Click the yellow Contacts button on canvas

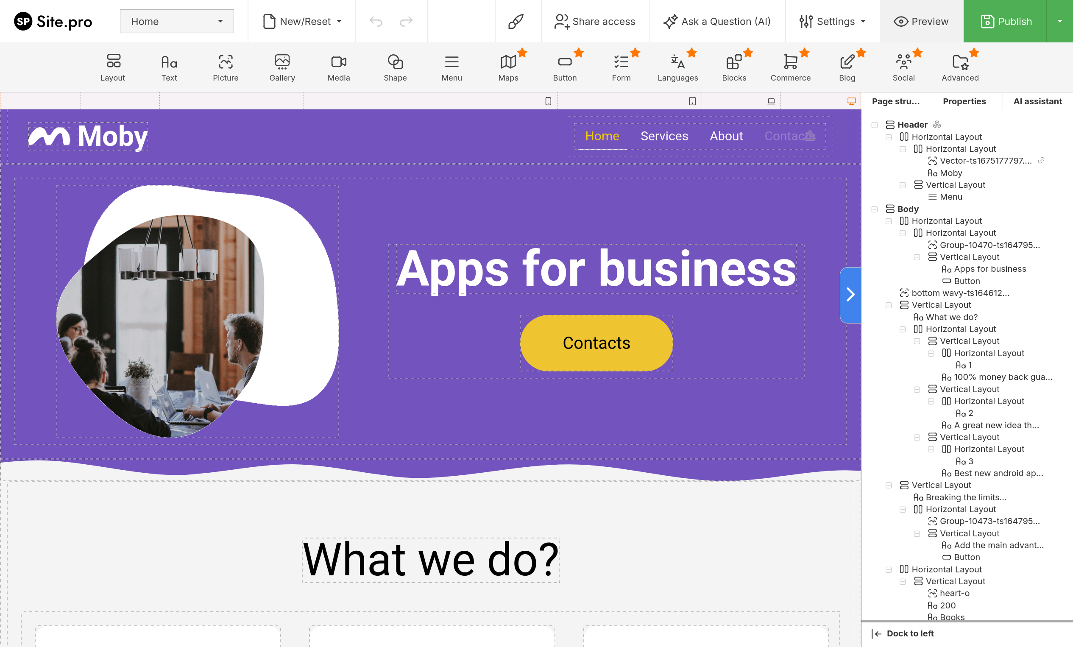[596, 343]
